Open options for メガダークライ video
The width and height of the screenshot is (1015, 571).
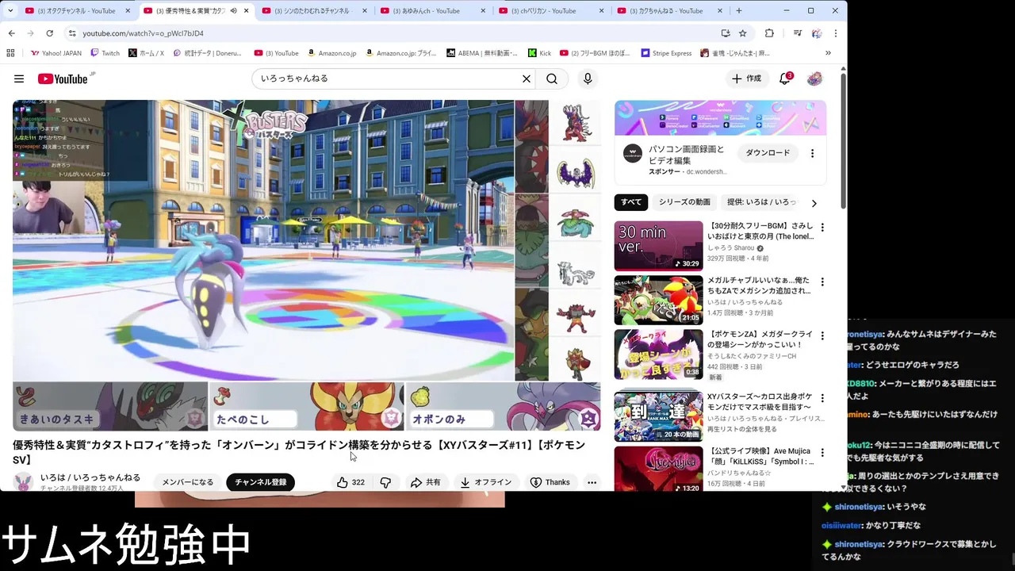coord(822,336)
